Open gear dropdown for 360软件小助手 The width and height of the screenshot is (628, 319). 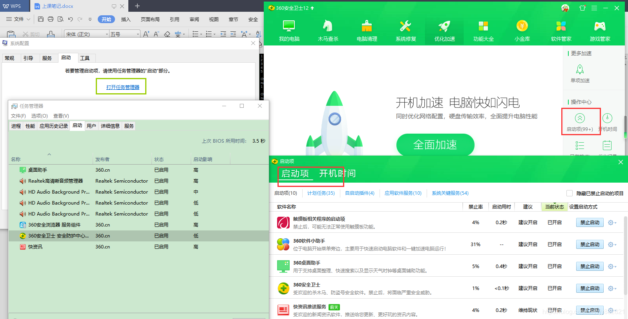[612, 245]
